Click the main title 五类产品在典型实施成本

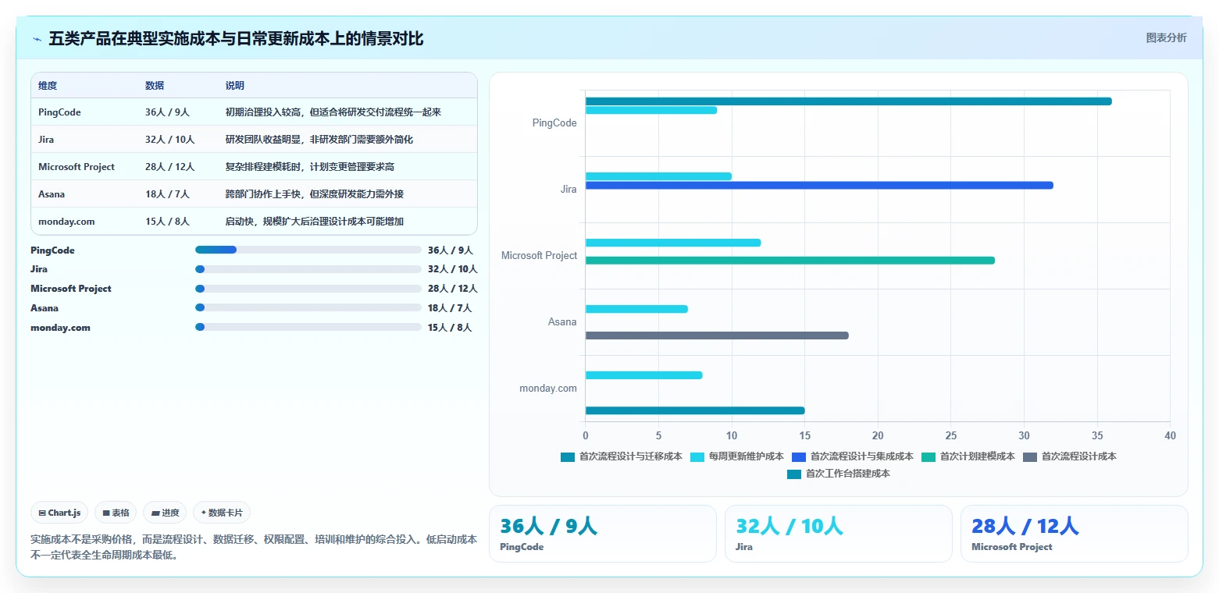coord(236,39)
